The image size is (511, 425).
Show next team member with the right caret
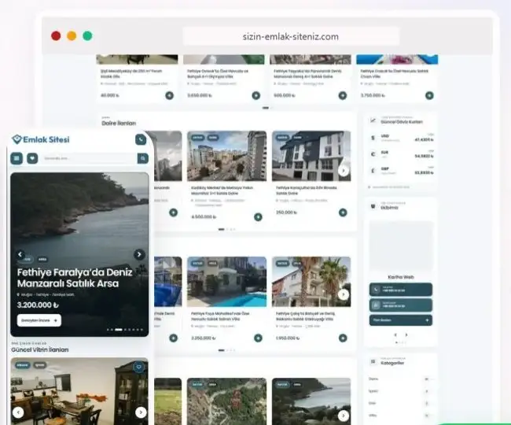(x=406, y=335)
